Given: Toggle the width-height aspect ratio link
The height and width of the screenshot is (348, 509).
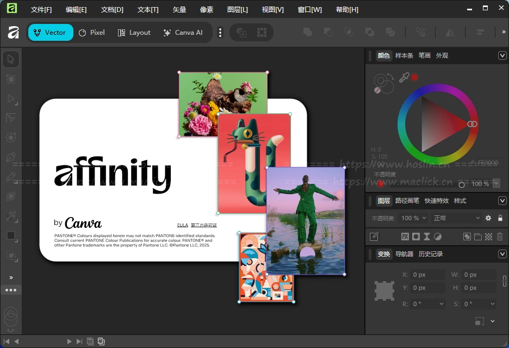Looking at the screenshot, I should (x=505, y=281).
